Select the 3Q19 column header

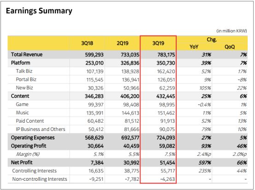pyautogui.click(x=158, y=43)
